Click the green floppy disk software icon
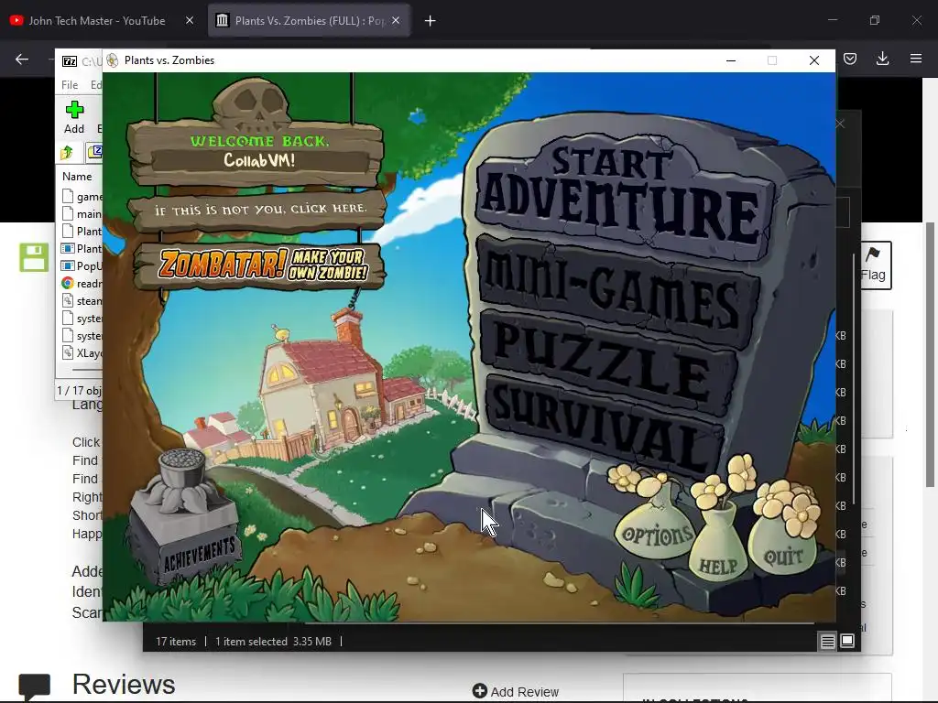Image resolution: width=938 pixels, height=703 pixels. coord(34,257)
